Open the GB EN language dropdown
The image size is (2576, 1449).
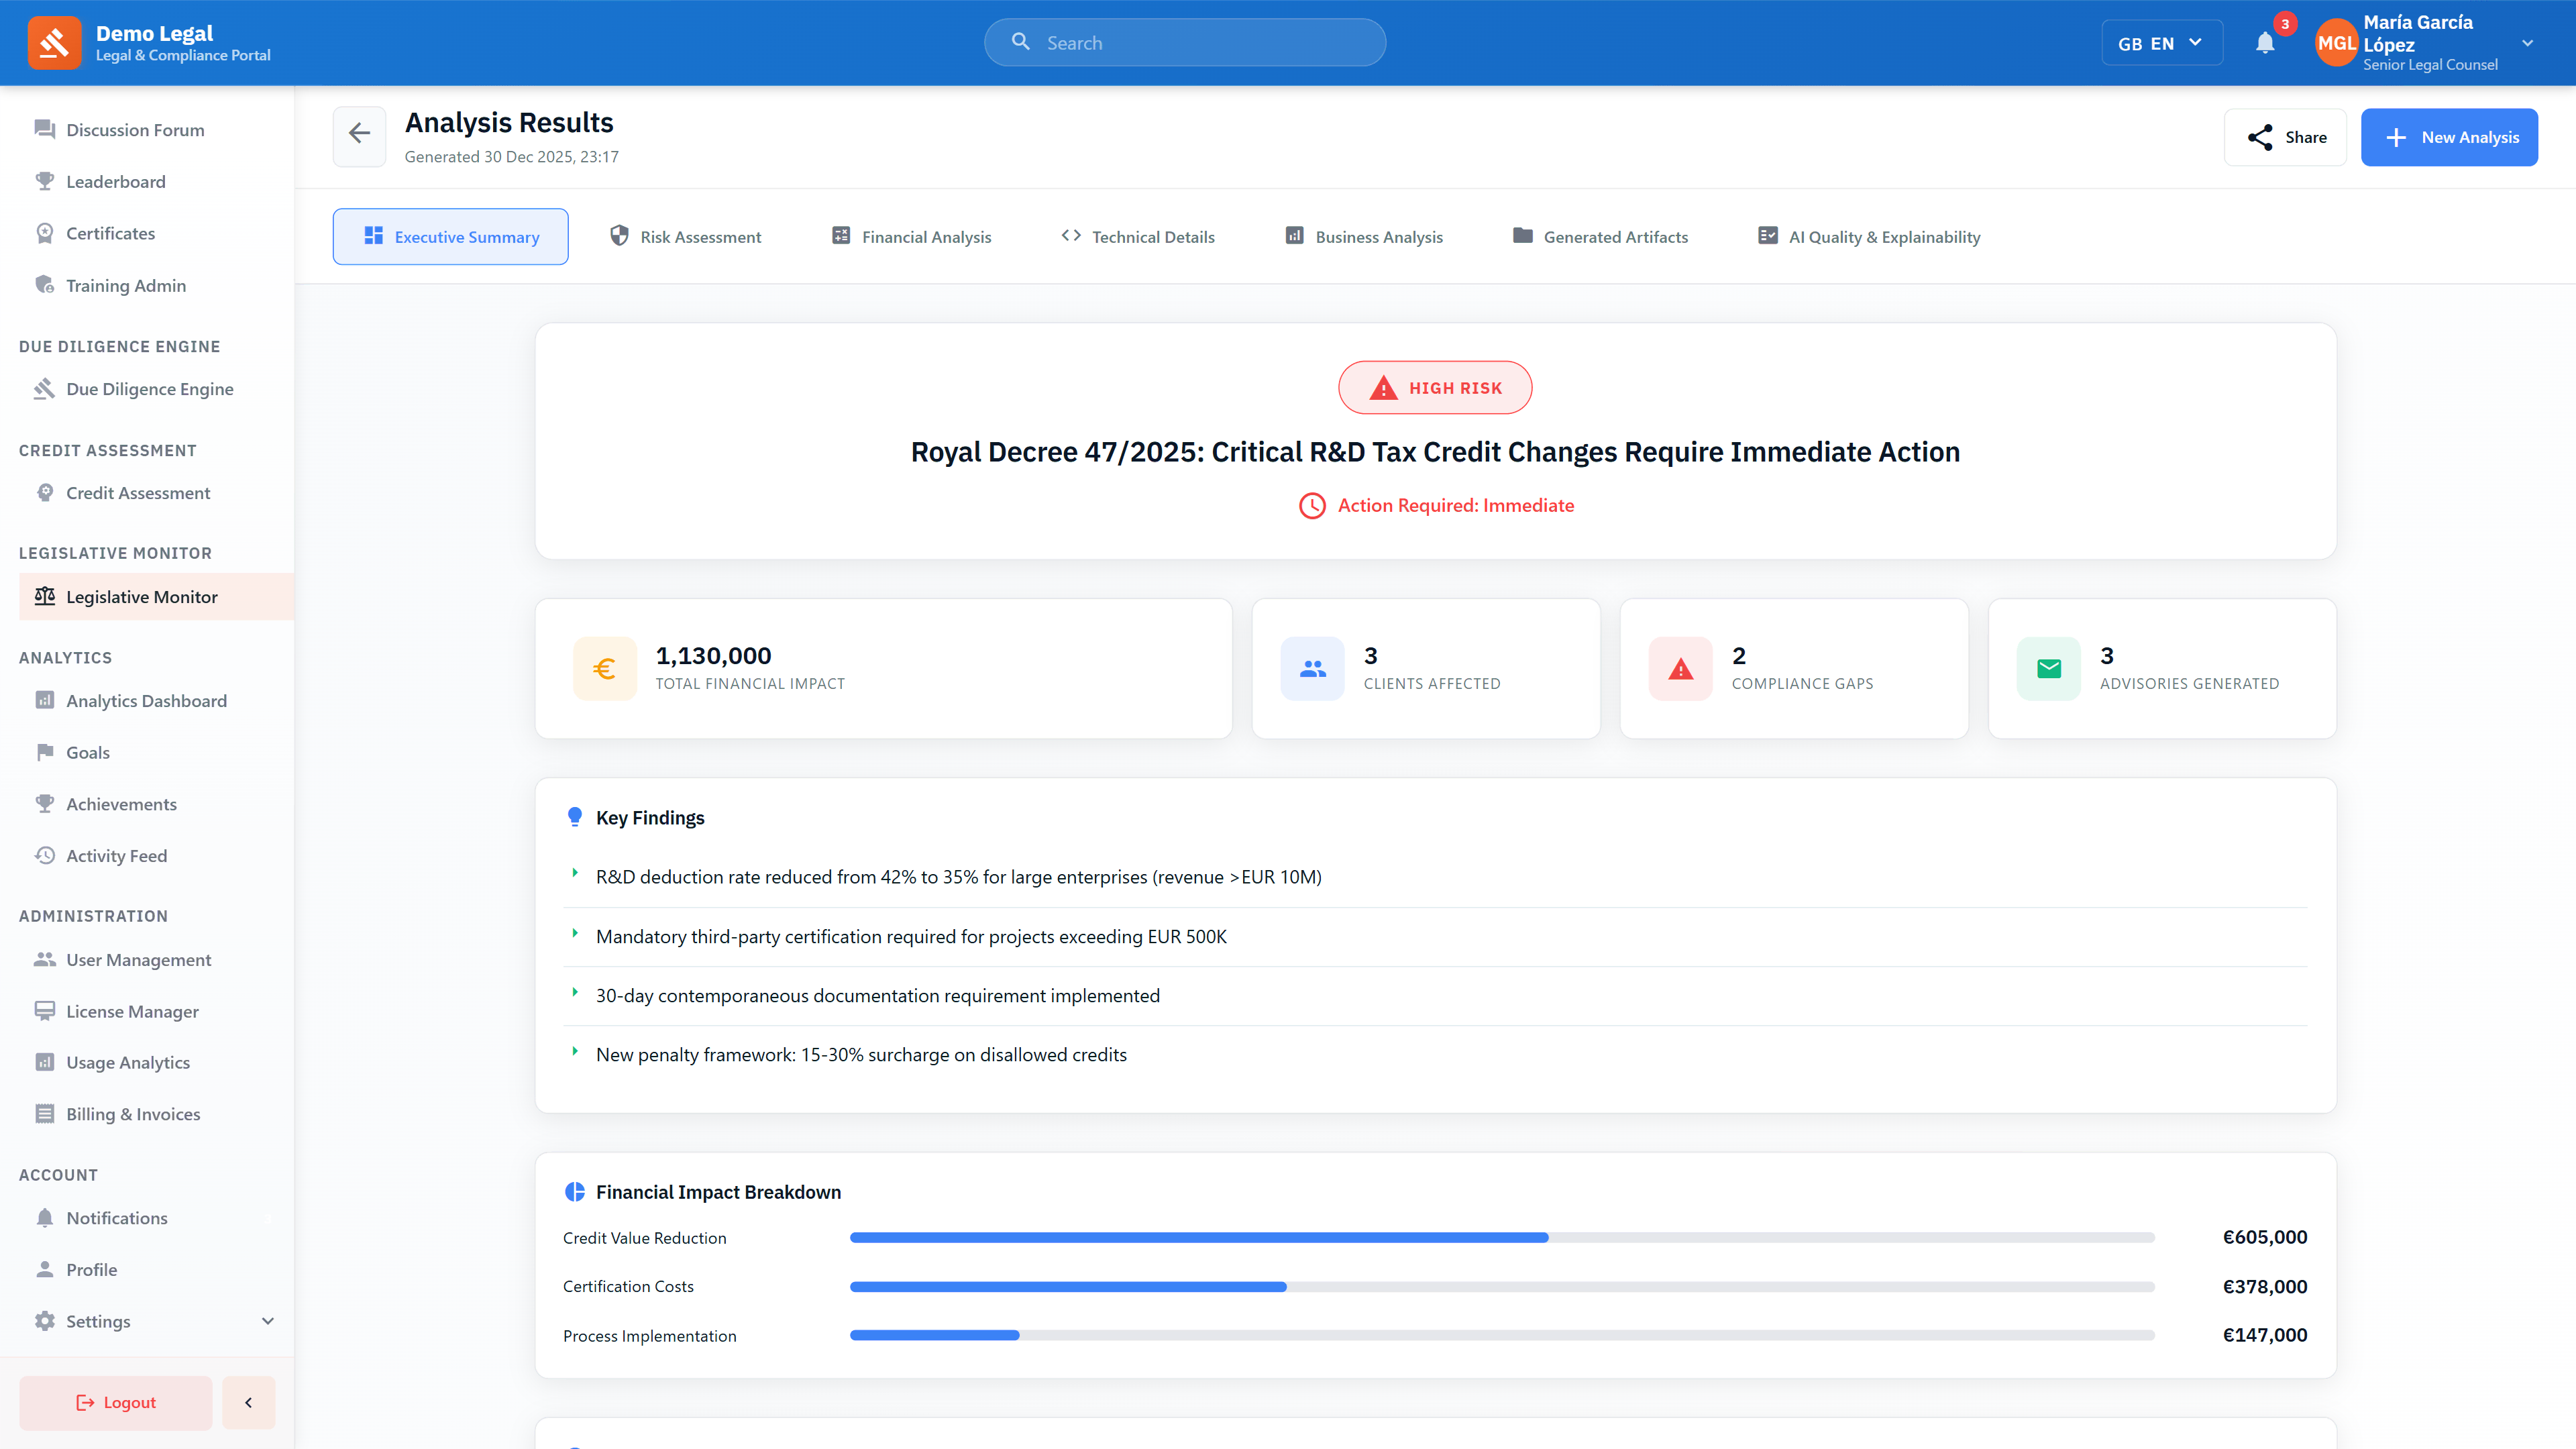click(2161, 43)
